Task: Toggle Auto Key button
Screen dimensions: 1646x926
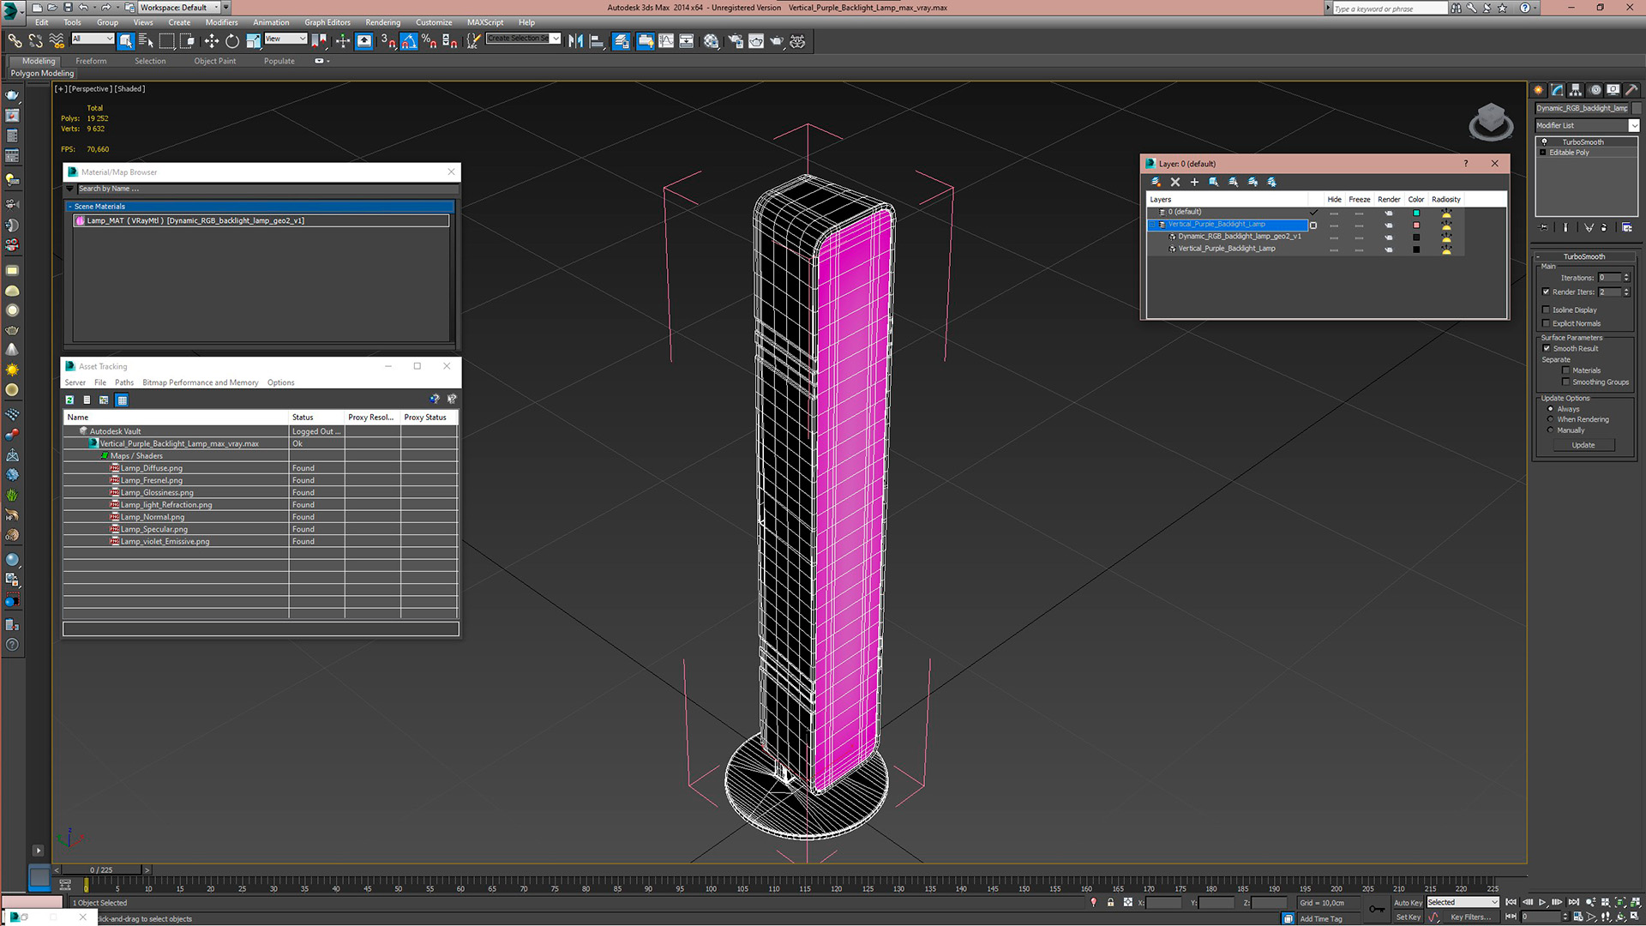Action: 1408,903
